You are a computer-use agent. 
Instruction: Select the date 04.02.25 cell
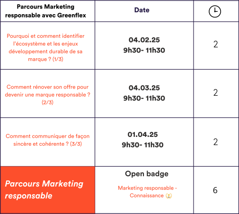tap(144, 40)
